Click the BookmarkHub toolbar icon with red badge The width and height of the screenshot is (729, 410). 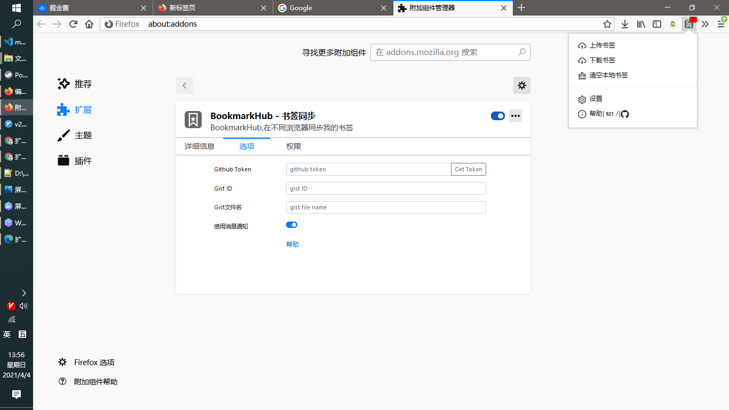coord(690,24)
